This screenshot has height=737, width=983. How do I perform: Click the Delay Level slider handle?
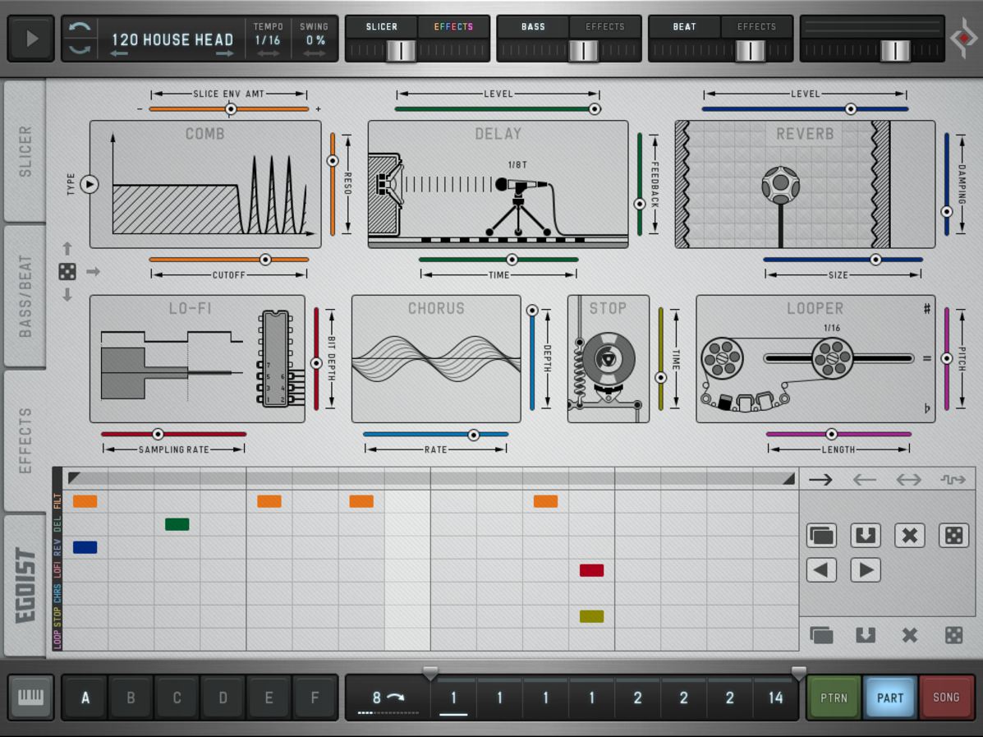point(595,108)
